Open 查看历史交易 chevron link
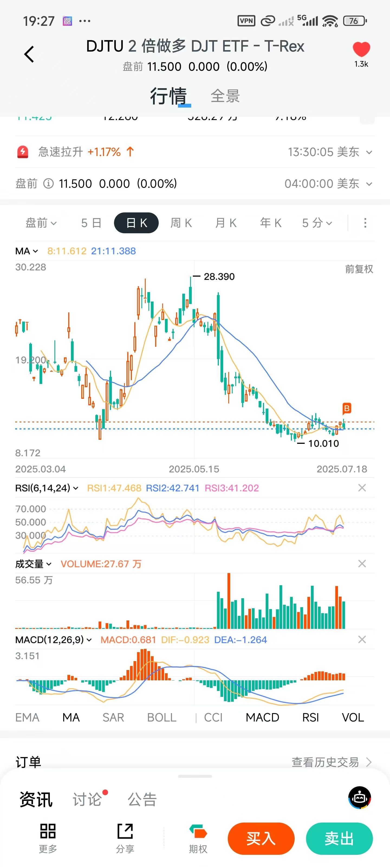390x867 pixels. click(x=331, y=762)
